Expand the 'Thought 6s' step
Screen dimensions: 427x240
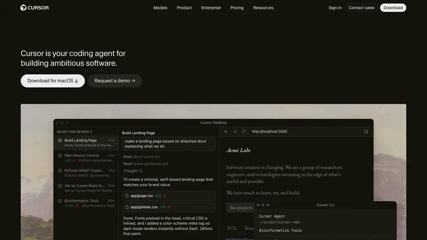tap(133, 171)
